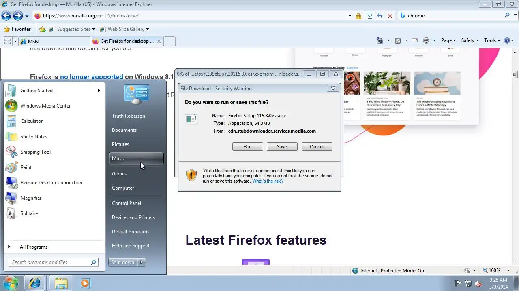The image size is (519, 291).
Task: Click the Internet Explorer taskbar icon
Action: [x=35, y=283]
